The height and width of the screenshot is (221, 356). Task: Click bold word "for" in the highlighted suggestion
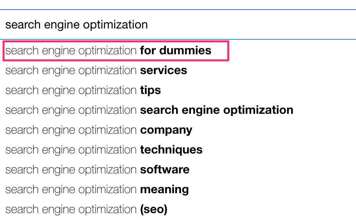(x=148, y=51)
